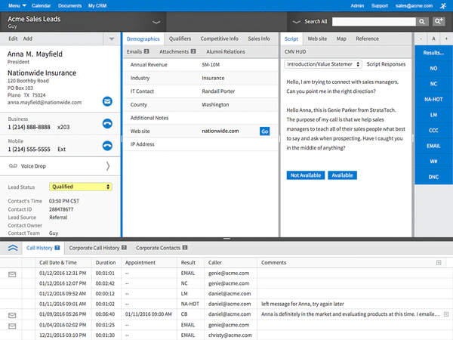Image resolution: width=453 pixels, height=340 pixels.
Task: Click the running figure icon in top bar
Action: pyautogui.click(x=442, y=5)
